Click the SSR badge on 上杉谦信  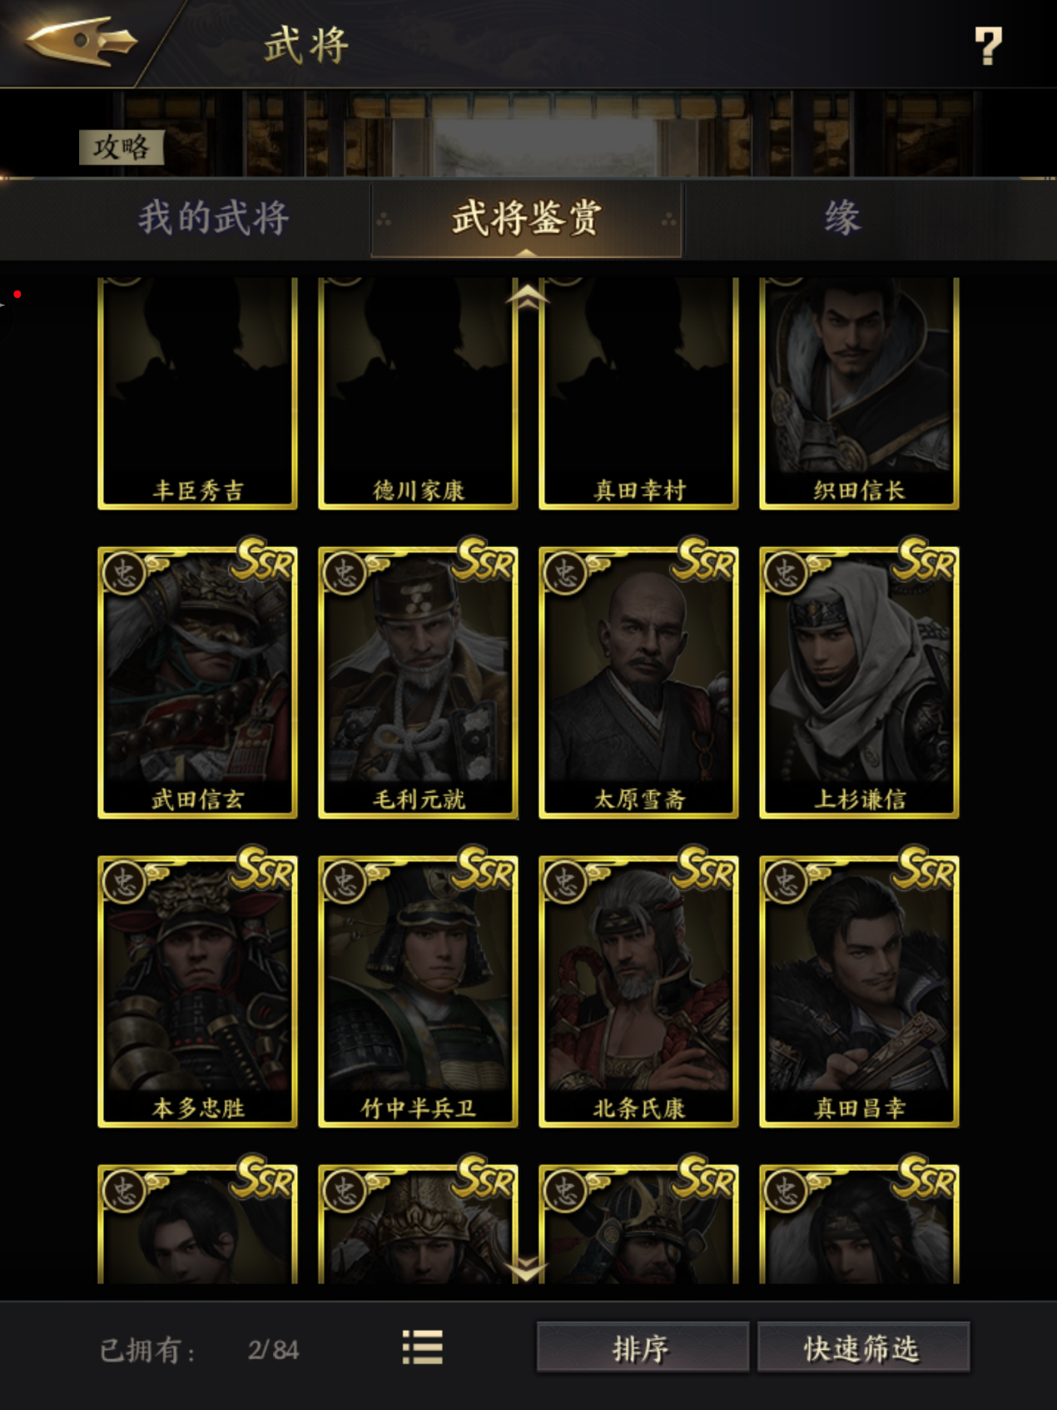pyautogui.click(x=925, y=560)
